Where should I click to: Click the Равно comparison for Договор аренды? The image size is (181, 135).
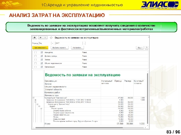point(84,56)
